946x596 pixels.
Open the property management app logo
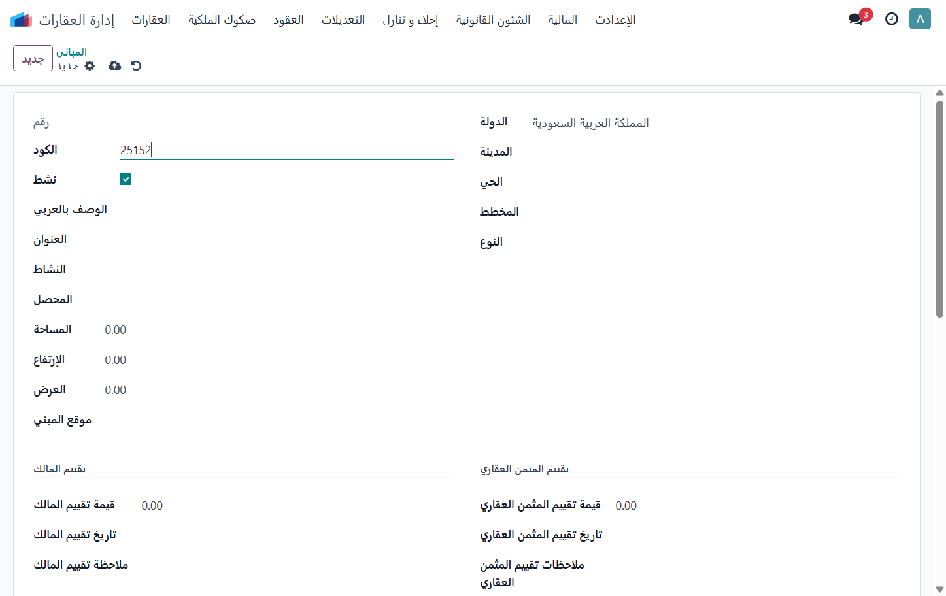21,20
